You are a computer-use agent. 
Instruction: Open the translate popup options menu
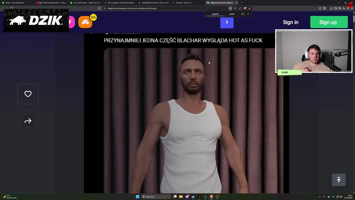point(243,14)
